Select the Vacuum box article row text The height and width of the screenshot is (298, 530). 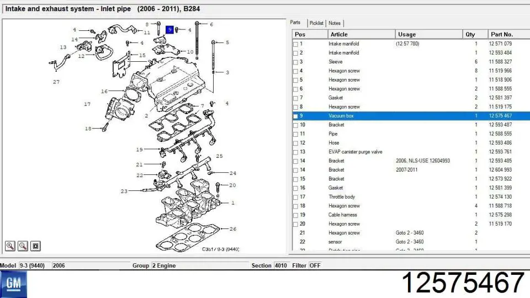tap(341, 115)
